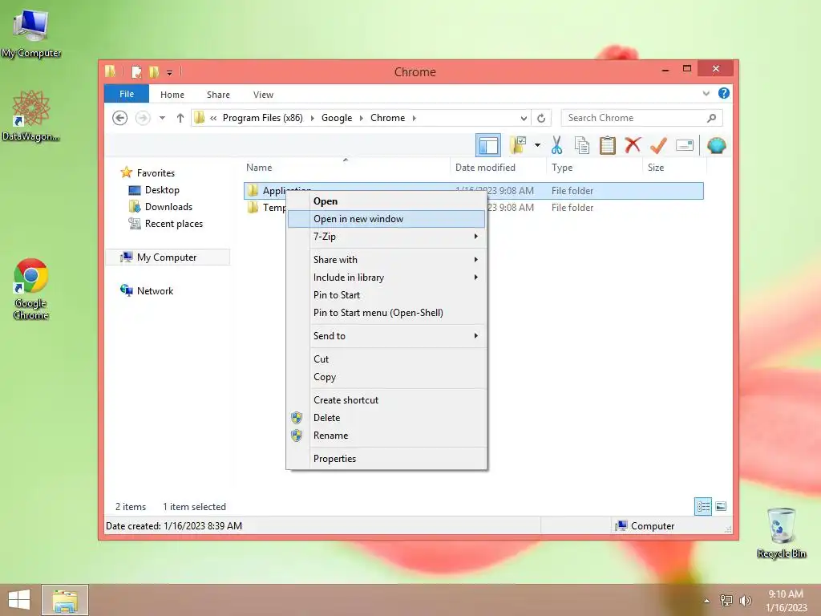Expand the Share with submenu
821x616 pixels.
[387, 259]
